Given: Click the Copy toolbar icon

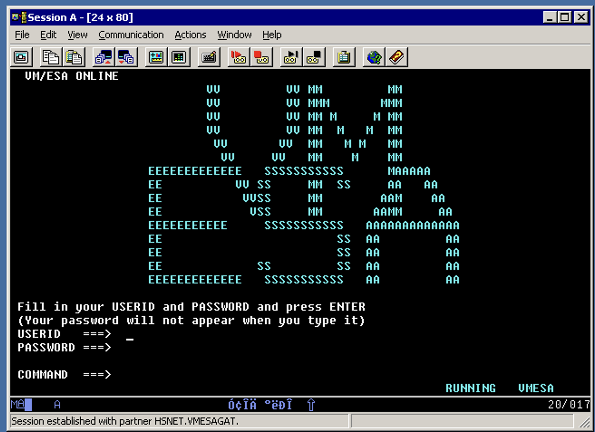Looking at the screenshot, I should point(50,58).
